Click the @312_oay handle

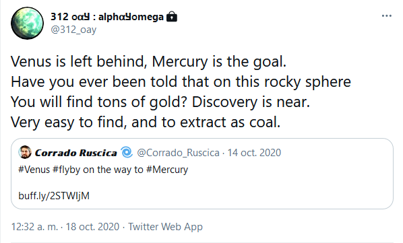(x=73, y=30)
